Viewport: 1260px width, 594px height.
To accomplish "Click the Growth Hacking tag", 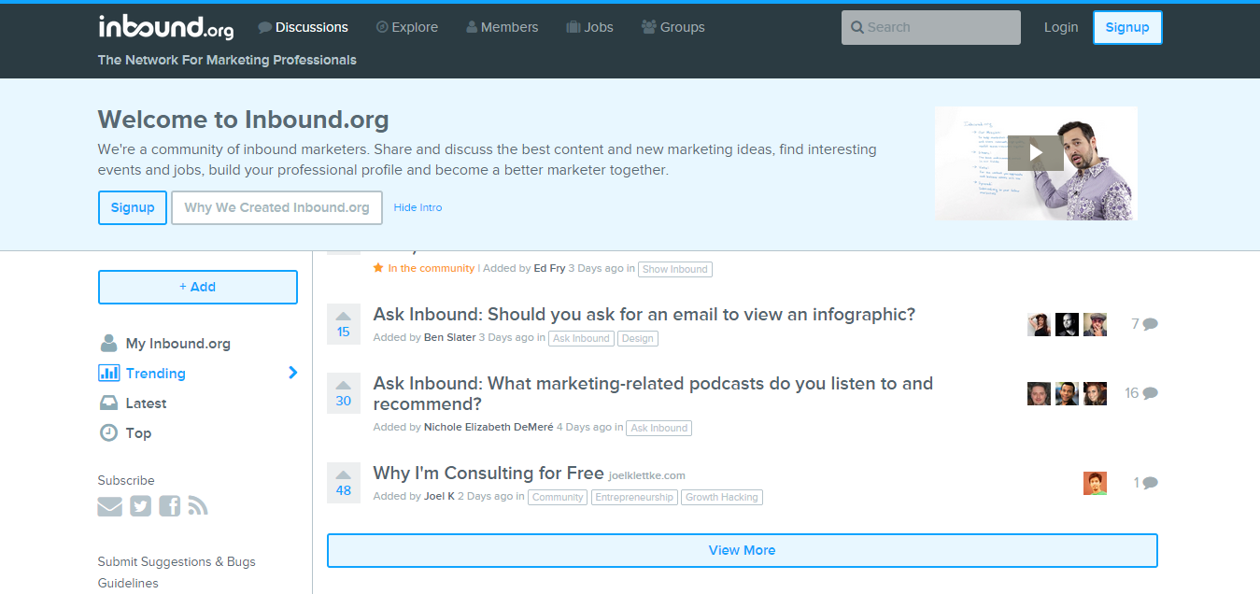I will [722, 497].
